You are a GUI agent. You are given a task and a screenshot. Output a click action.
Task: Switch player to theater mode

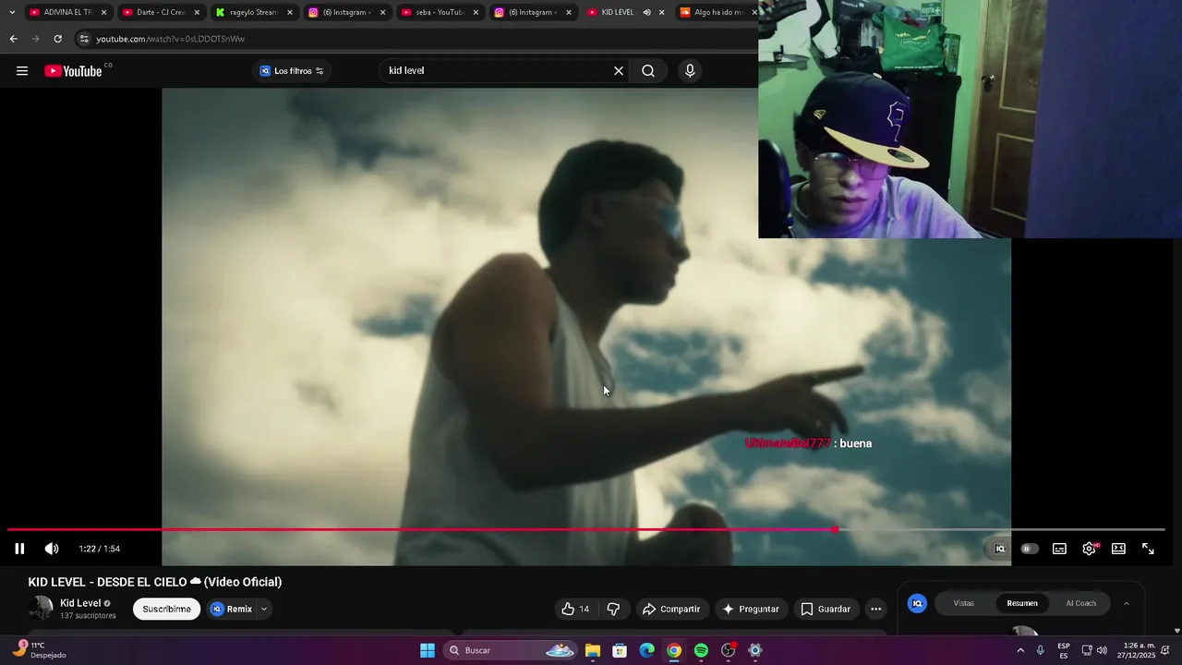[x=1118, y=549]
